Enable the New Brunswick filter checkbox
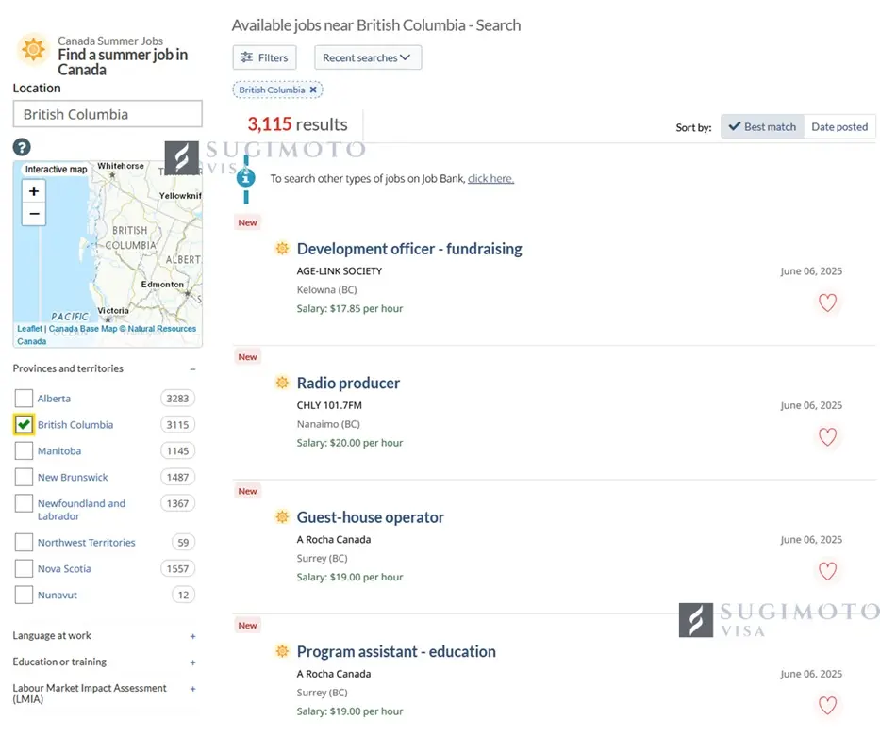880x735 pixels. point(24,477)
